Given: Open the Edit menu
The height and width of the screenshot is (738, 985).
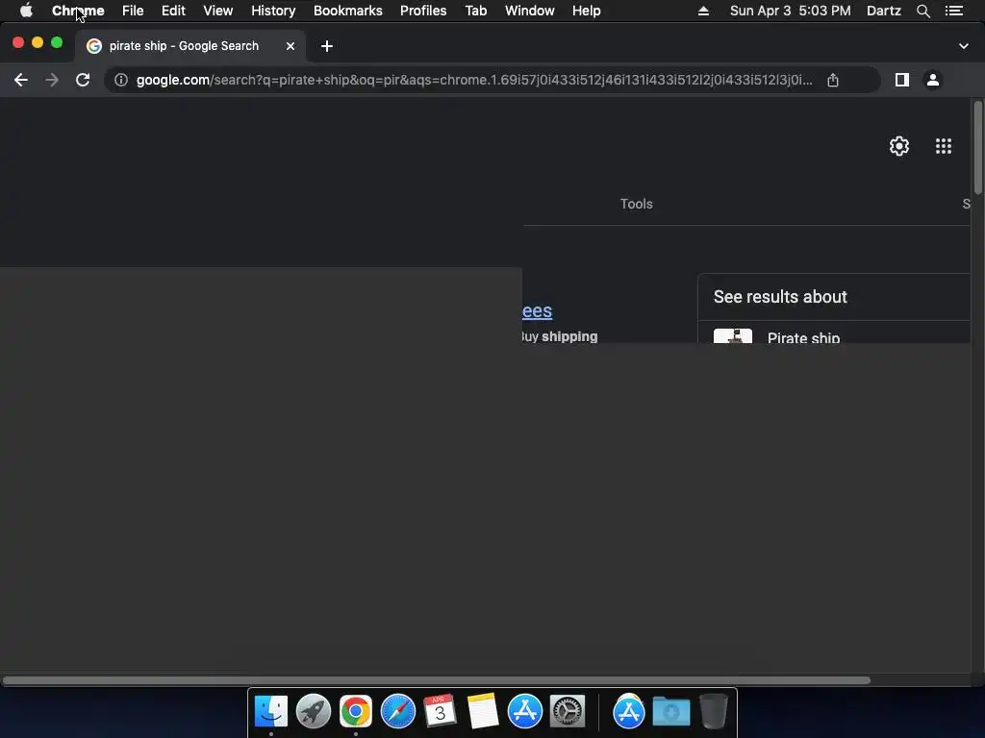Looking at the screenshot, I should 173,11.
